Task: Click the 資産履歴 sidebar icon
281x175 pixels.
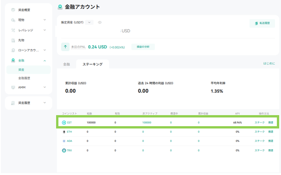Action: [13, 103]
